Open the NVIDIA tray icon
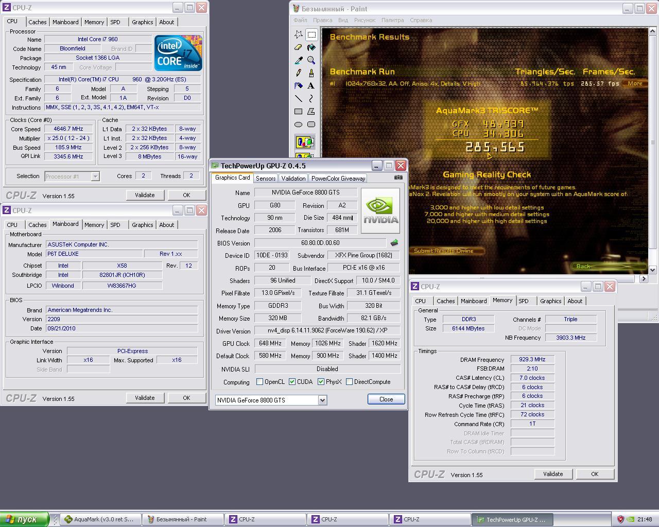The image size is (659, 527). point(630,519)
